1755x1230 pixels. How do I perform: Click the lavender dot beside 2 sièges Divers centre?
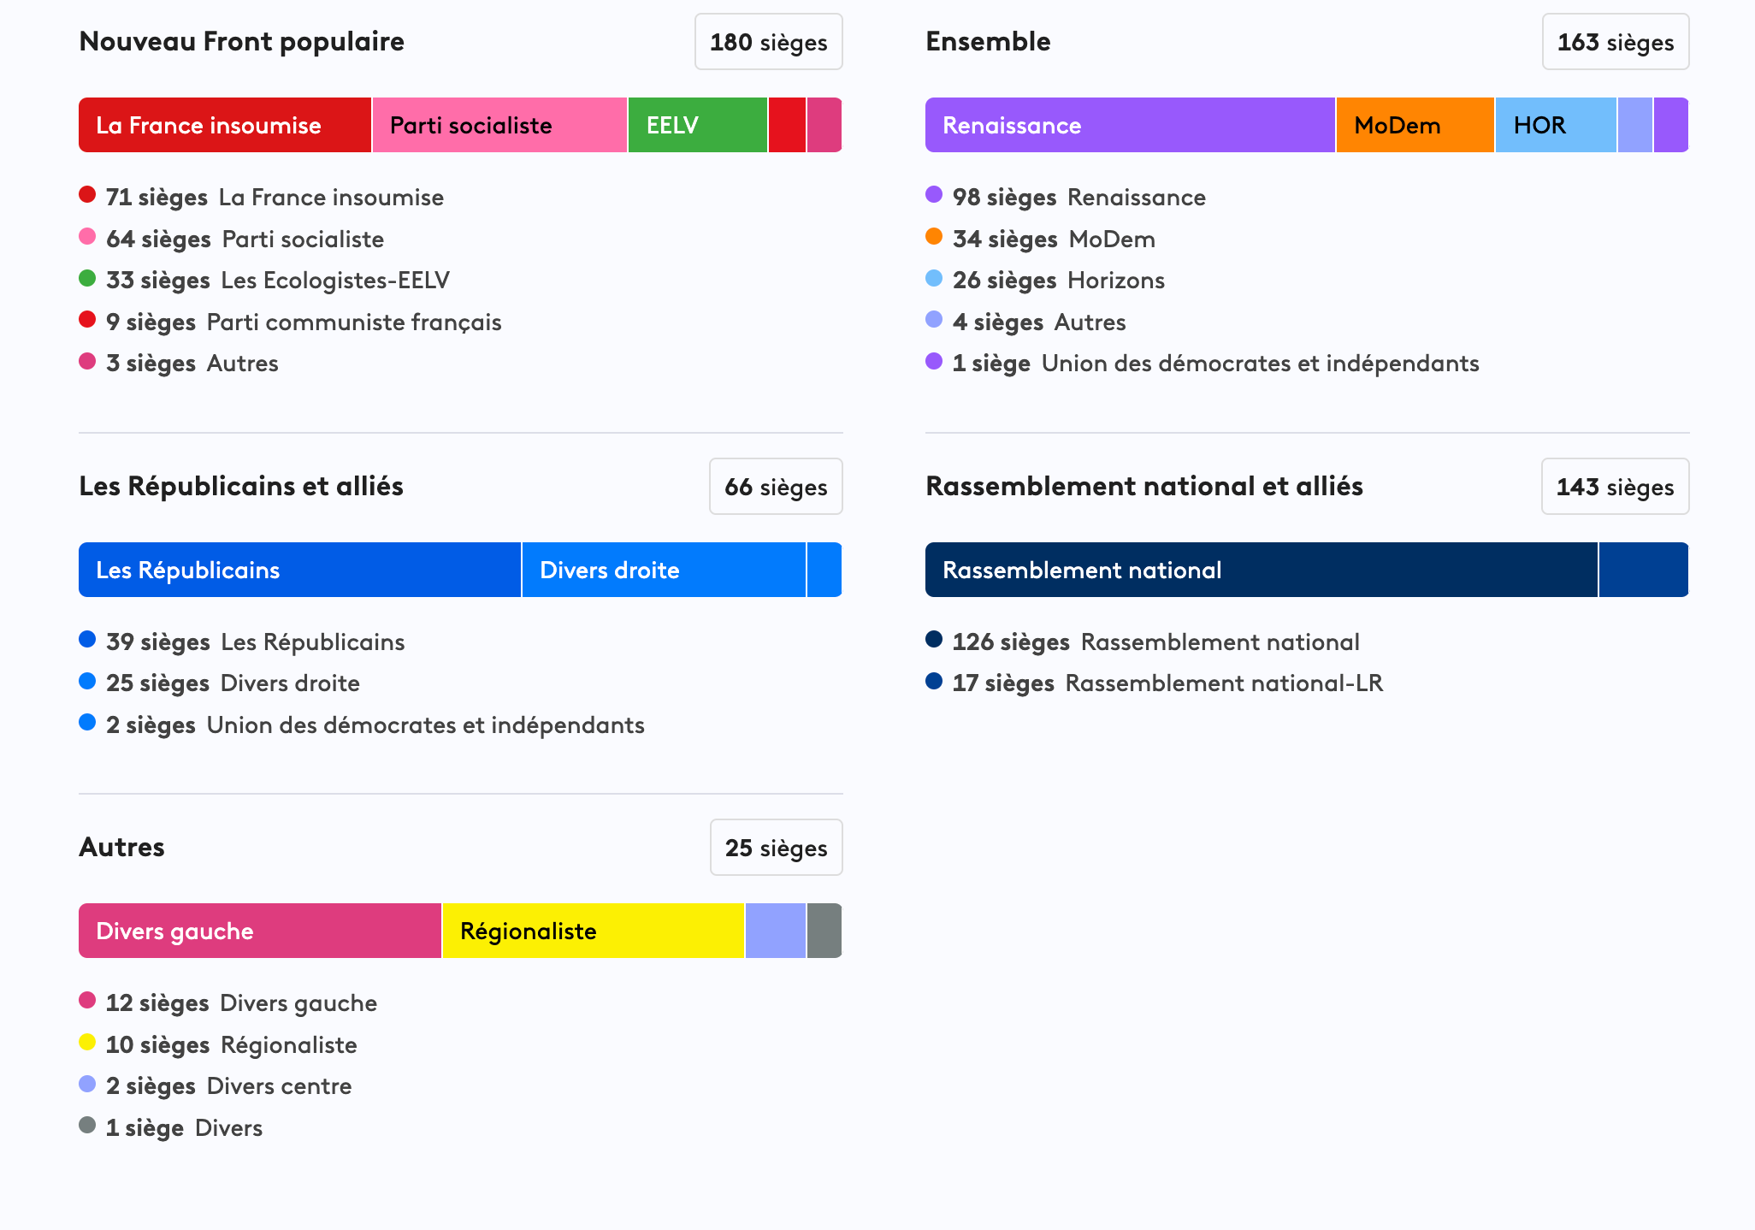tap(87, 1084)
